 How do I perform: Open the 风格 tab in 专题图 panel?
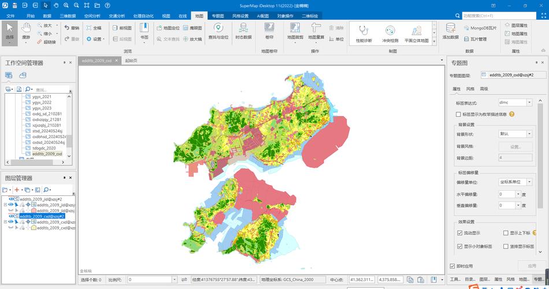pyautogui.click(x=470, y=89)
